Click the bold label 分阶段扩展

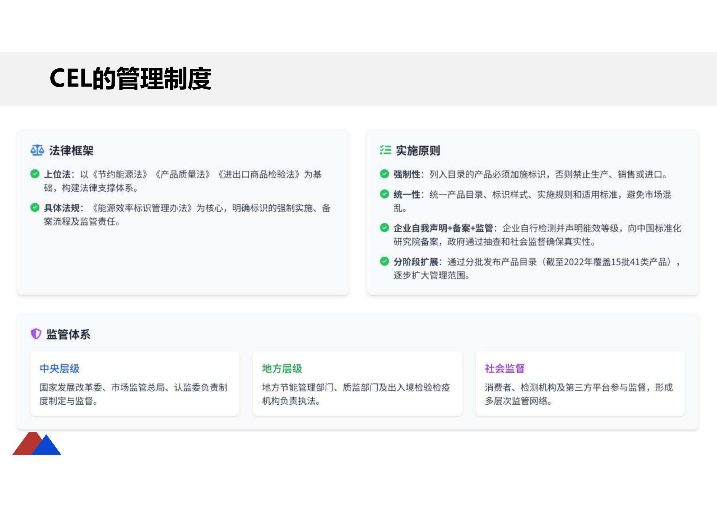click(416, 262)
